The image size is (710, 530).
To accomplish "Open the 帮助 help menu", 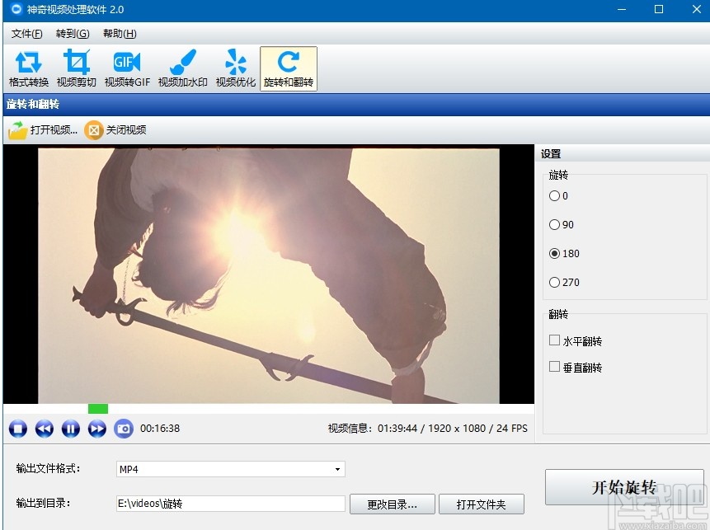I will (x=119, y=34).
